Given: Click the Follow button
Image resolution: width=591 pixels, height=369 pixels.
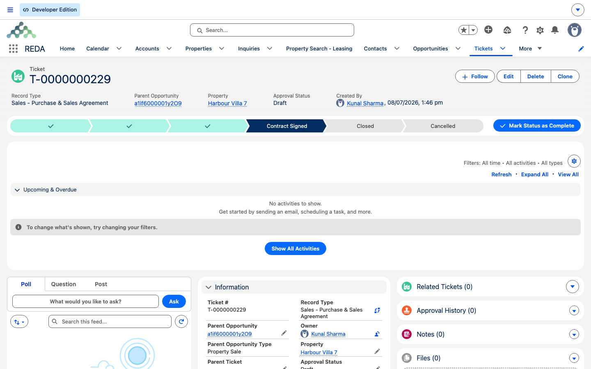Looking at the screenshot, I should [x=475, y=76].
